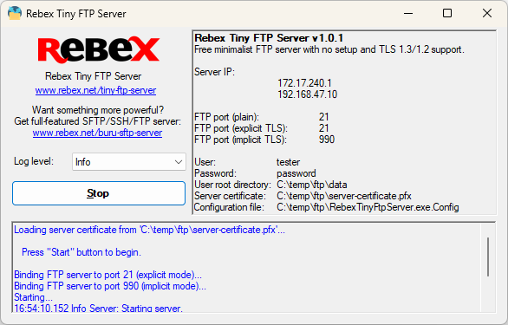Click the Server certificate path in info panel

click(x=344, y=196)
